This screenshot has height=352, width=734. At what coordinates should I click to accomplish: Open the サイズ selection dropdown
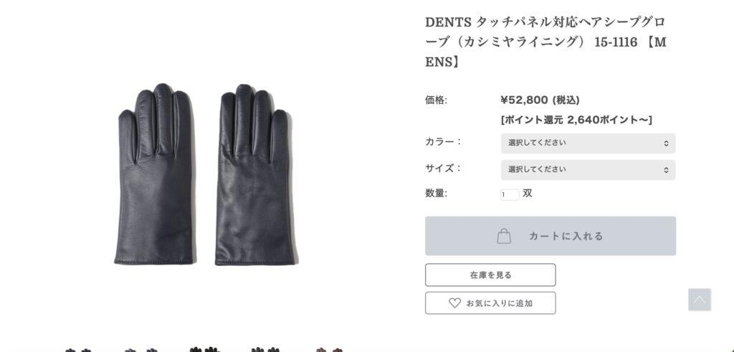588,170
